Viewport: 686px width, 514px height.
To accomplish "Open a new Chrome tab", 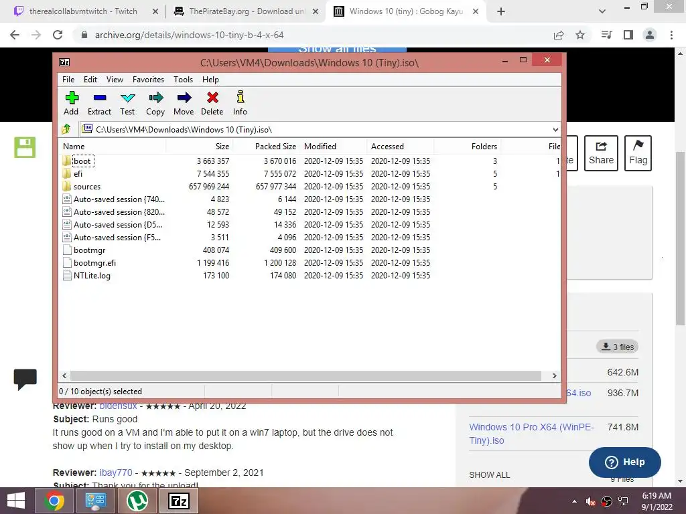I will pos(501,11).
